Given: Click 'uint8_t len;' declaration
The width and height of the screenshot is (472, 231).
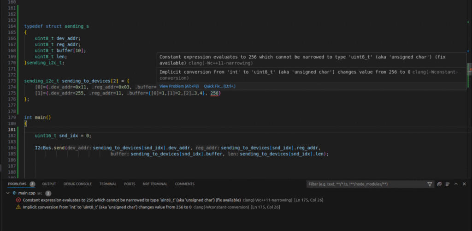Looking at the screenshot, I should tap(51, 57).
